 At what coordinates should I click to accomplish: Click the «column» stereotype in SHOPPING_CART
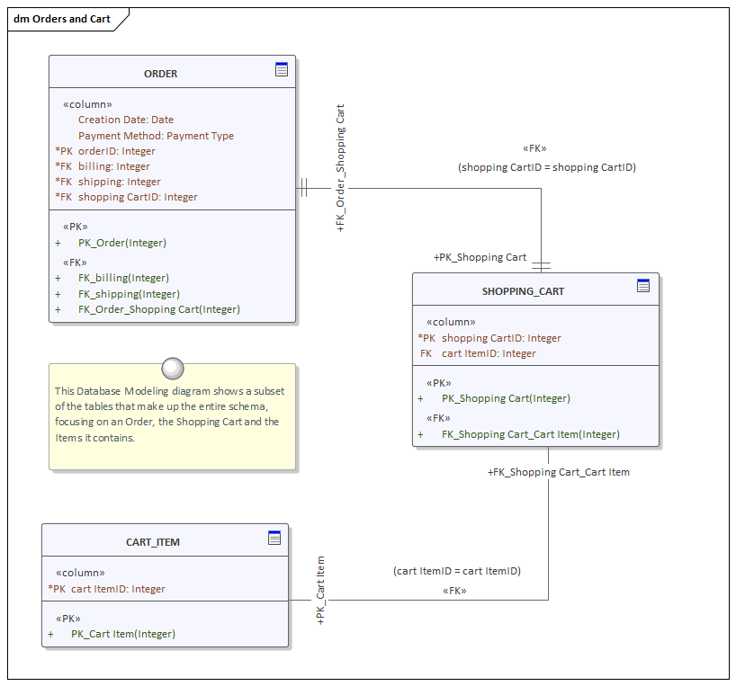(451, 321)
